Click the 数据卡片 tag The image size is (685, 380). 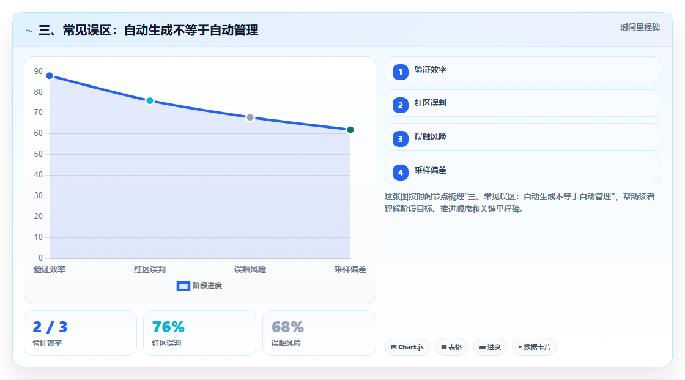point(535,347)
